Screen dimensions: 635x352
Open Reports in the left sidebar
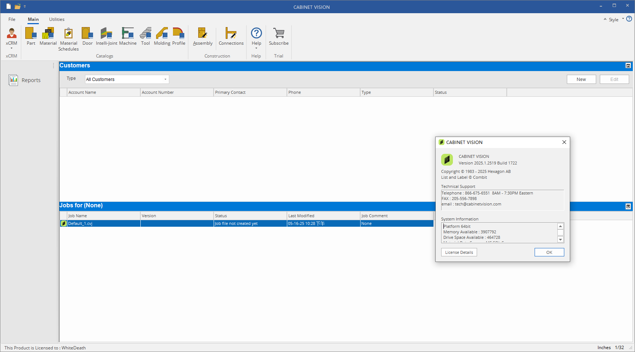(25, 80)
